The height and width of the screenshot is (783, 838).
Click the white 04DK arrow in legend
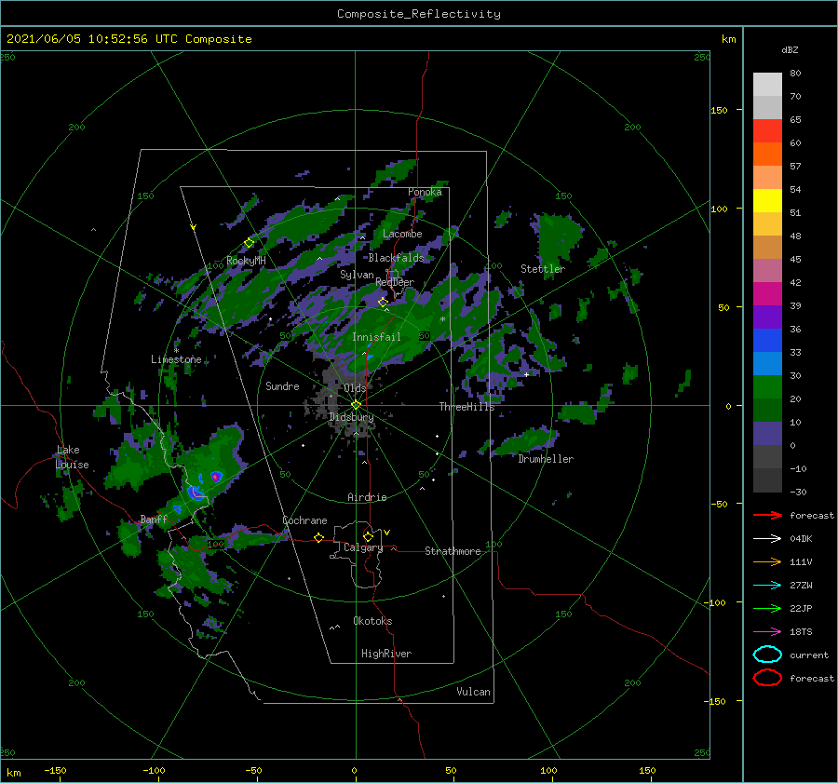(x=767, y=539)
